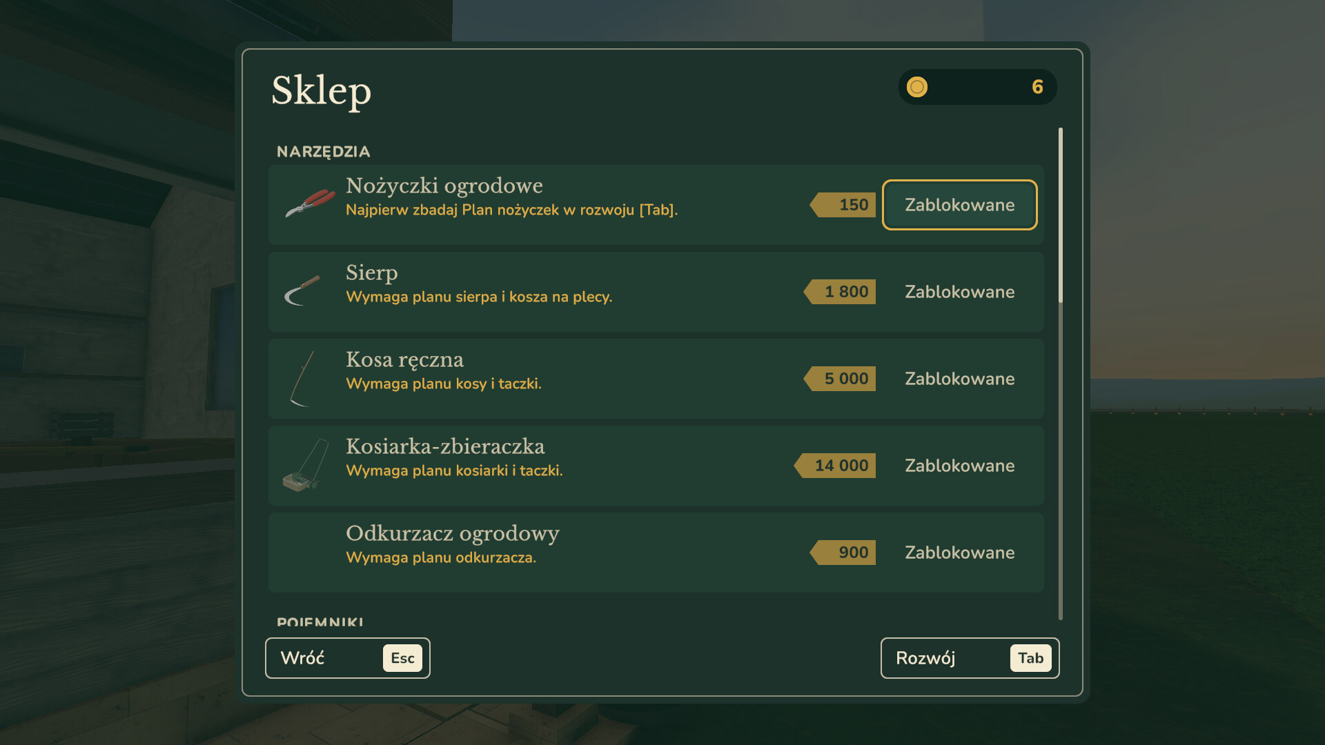Viewport: 1325px width, 745px height.
Task: Click the 150 price tag
Action: click(x=843, y=205)
